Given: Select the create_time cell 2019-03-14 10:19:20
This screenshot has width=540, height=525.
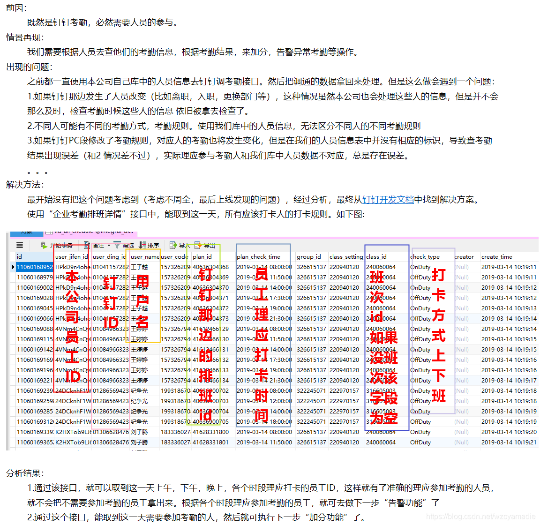Looking at the screenshot, I should (x=510, y=432).
